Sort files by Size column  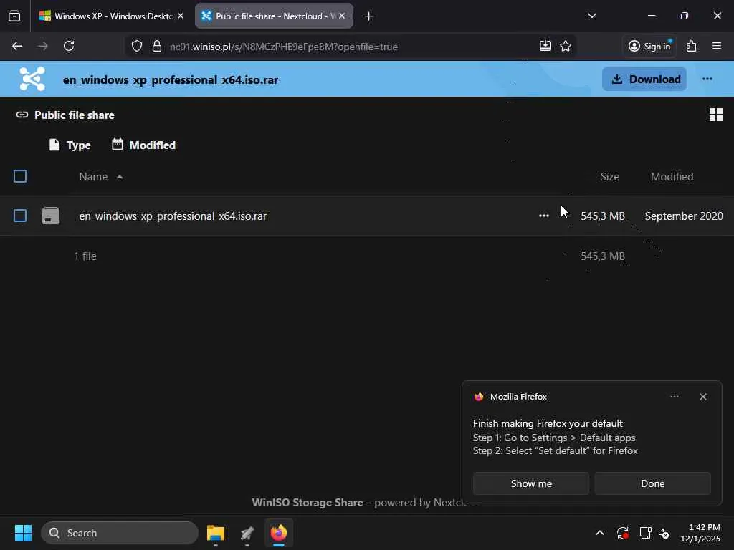(x=609, y=177)
